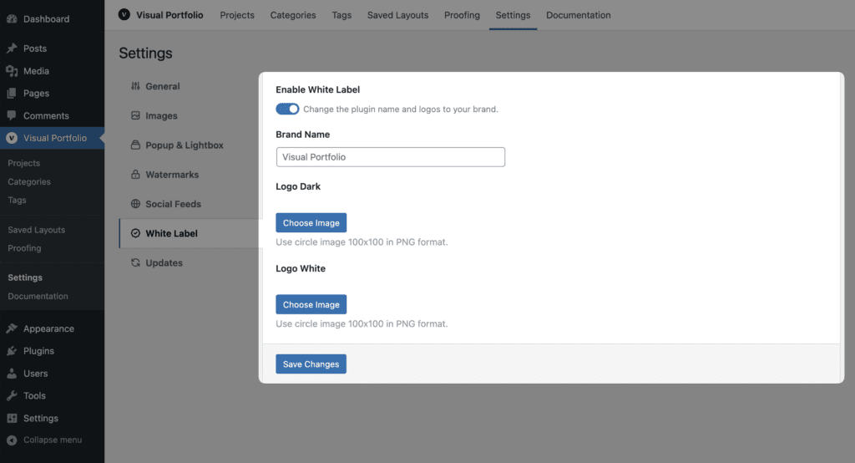Screen dimensions: 855x463
Task: Click the Watermarks lock icon
Action: tap(135, 175)
